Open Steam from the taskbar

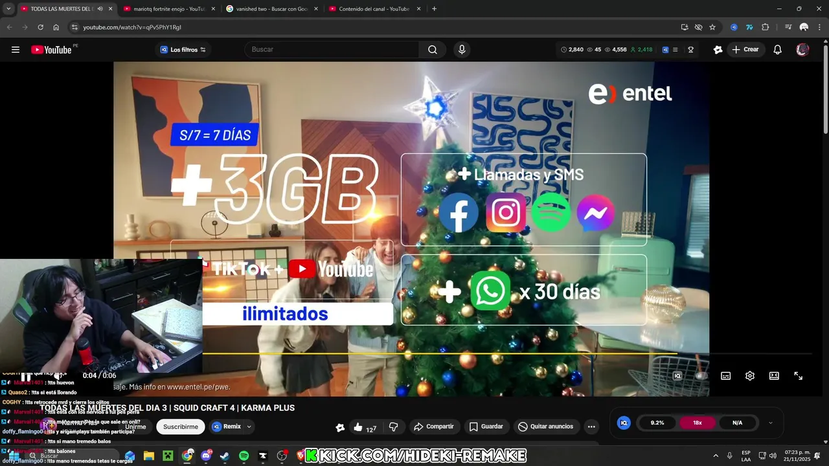pyautogui.click(x=225, y=456)
